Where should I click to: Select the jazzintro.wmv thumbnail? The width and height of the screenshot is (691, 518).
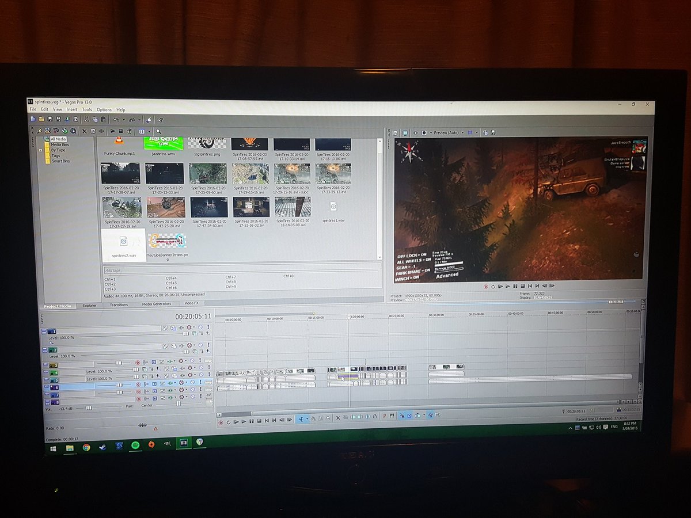tap(163, 147)
